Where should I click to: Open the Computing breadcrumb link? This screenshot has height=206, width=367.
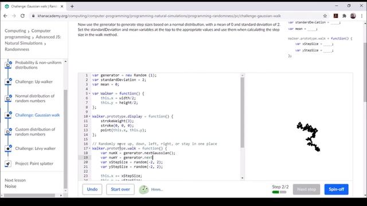pos(15,31)
